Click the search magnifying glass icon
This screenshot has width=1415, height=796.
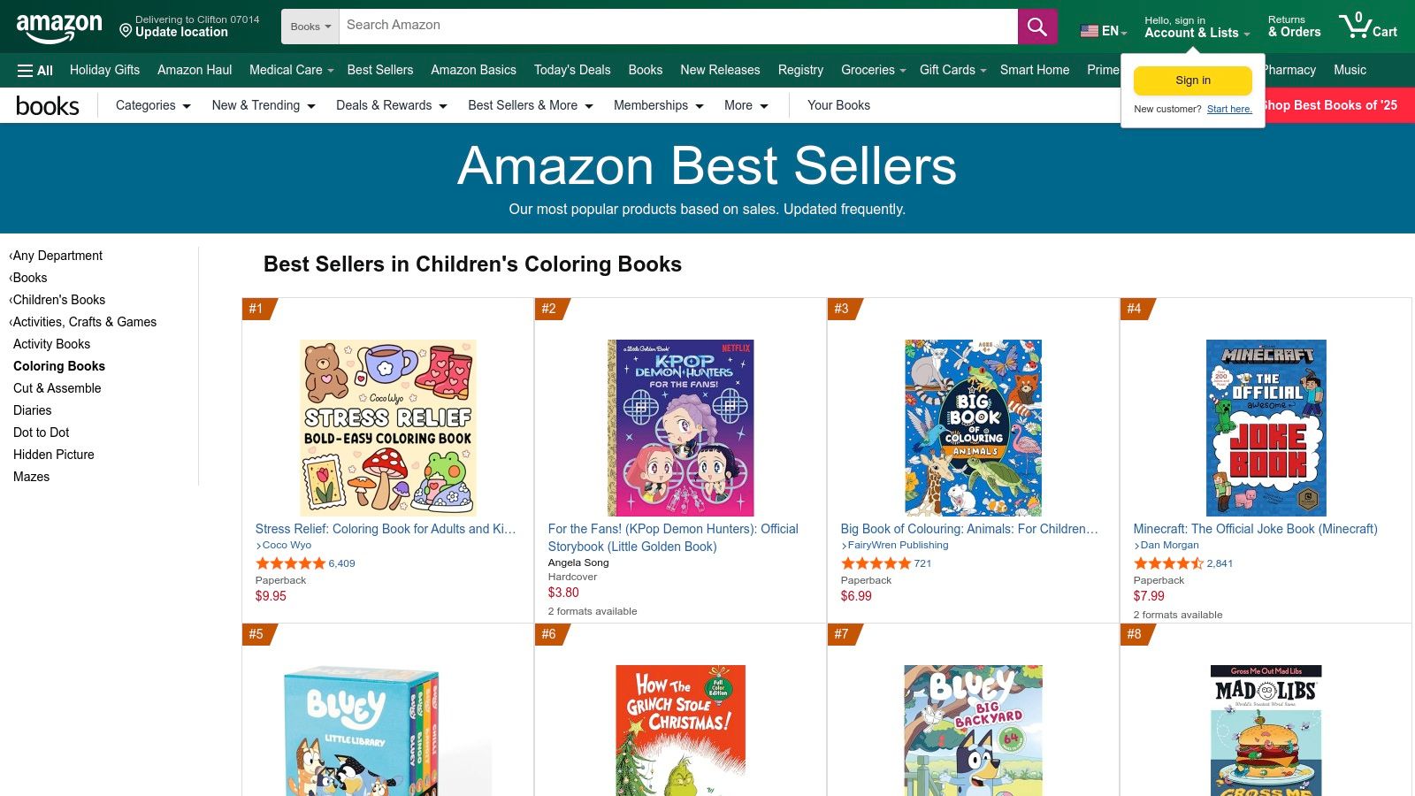1036,26
